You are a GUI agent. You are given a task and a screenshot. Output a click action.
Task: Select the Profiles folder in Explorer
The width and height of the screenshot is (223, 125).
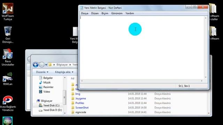(x=80, y=103)
